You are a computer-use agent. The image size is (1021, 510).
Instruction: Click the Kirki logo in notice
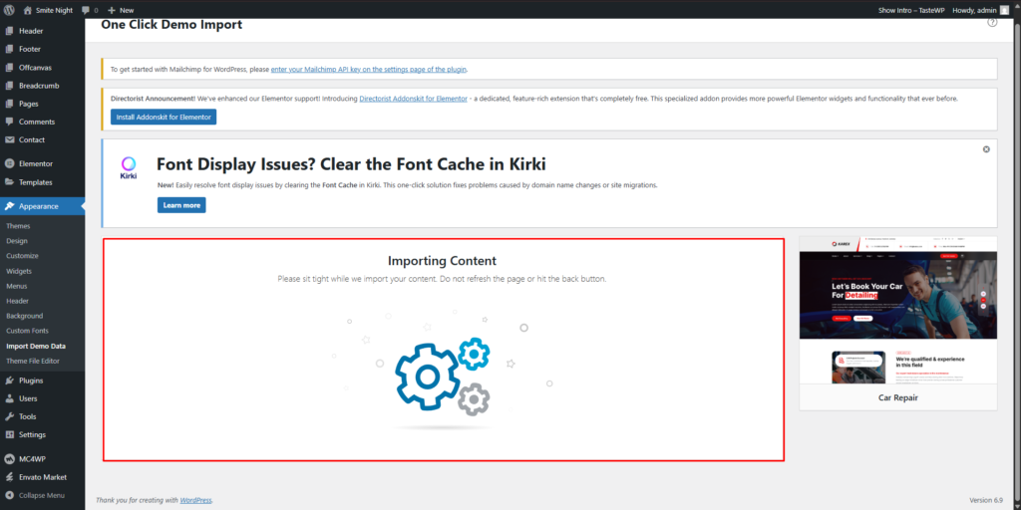click(x=129, y=166)
